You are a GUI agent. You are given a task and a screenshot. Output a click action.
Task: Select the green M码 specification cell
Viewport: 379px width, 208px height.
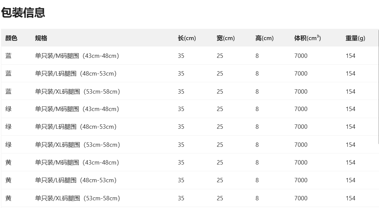[77, 109]
